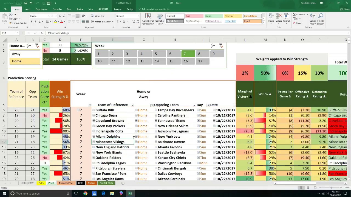Increase font size with larger A
Screen dimensions: 351x197
click(60, 16)
